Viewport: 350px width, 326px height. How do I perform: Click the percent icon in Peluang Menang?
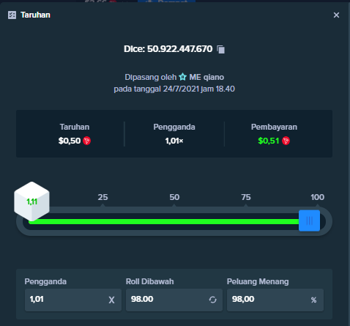click(313, 300)
